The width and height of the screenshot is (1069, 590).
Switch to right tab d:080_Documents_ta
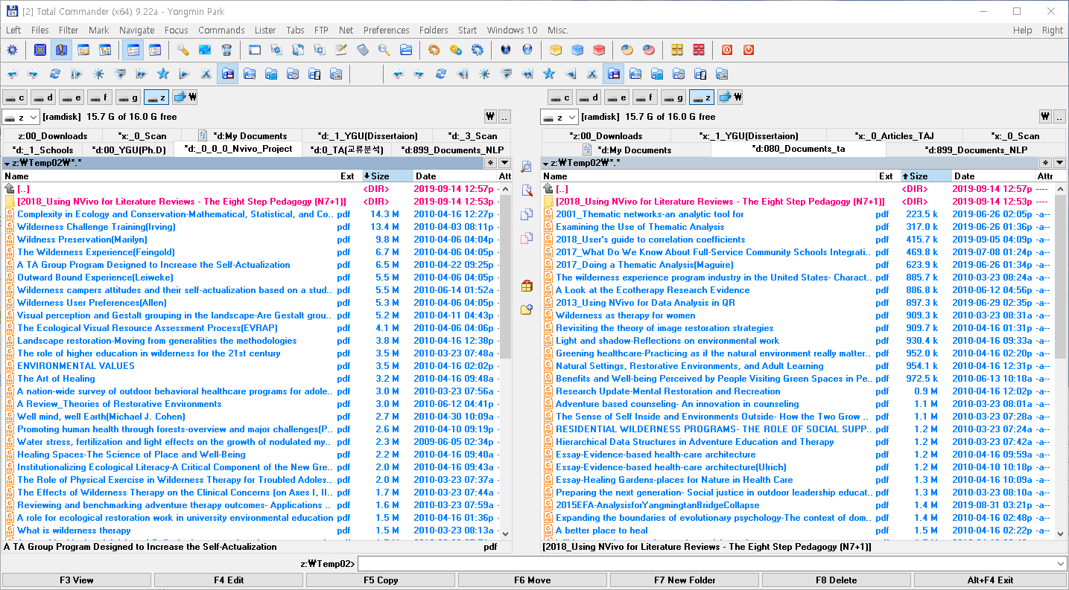pyautogui.click(x=799, y=149)
